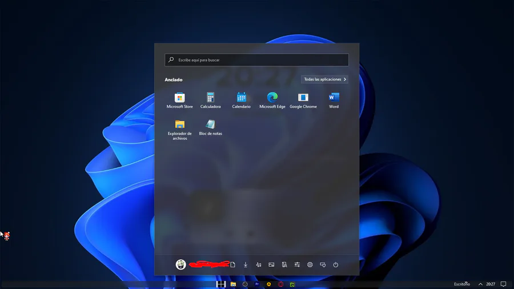Click the green taskbar app icon
The width and height of the screenshot is (514, 289).
292,284
